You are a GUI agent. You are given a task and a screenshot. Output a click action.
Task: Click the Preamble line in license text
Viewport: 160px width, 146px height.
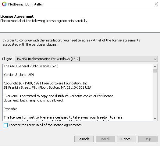click(10, 109)
